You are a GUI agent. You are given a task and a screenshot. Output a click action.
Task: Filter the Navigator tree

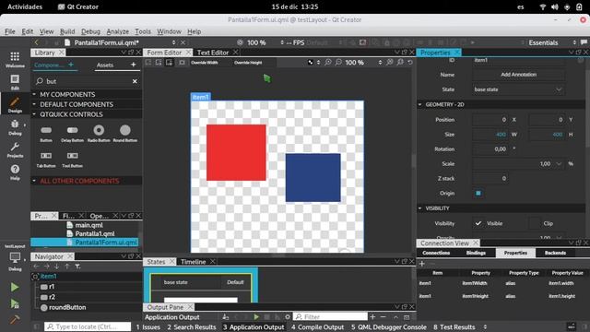coord(77,267)
